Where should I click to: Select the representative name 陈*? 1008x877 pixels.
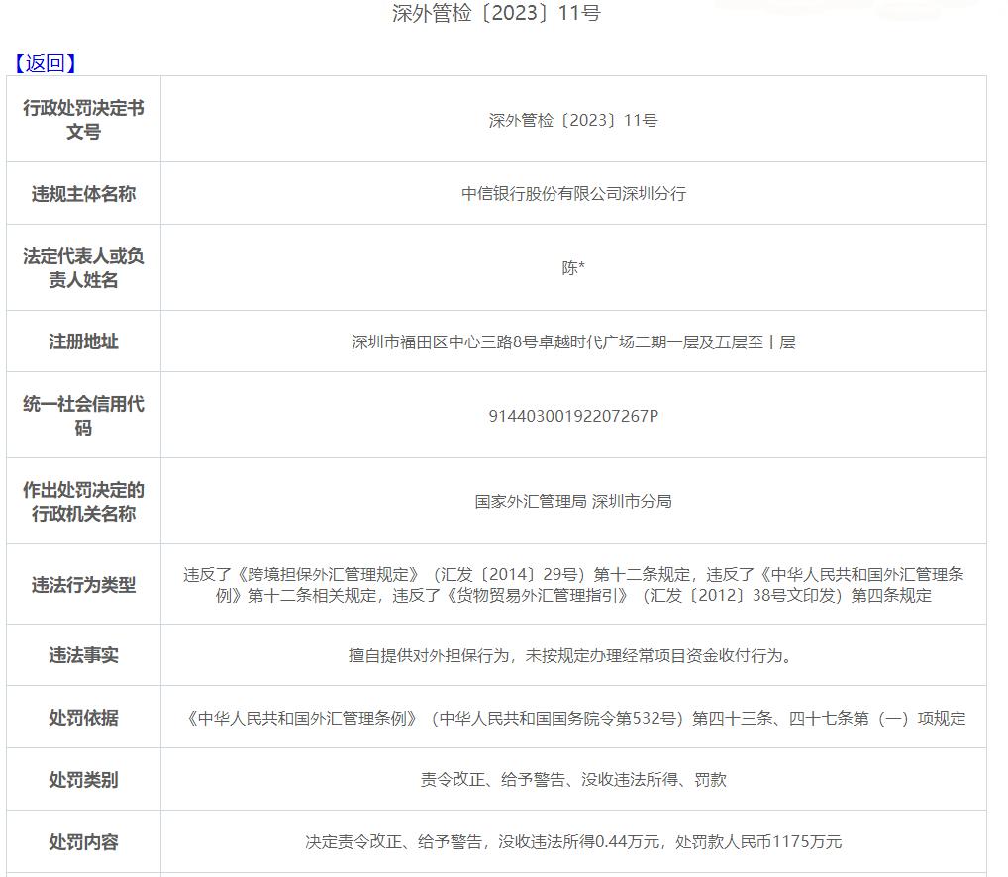coord(571,266)
